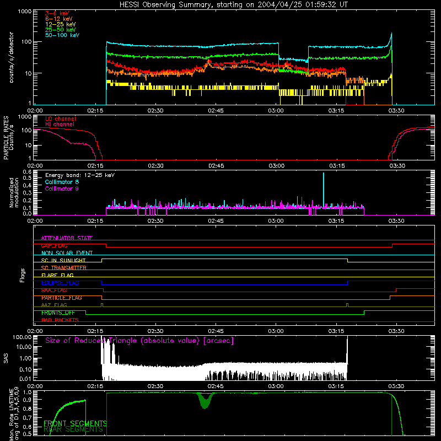Click the 'Size of Reduced Triangle' panel title
Image resolution: width=441 pixels, height=441 pixels.
(139, 341)
